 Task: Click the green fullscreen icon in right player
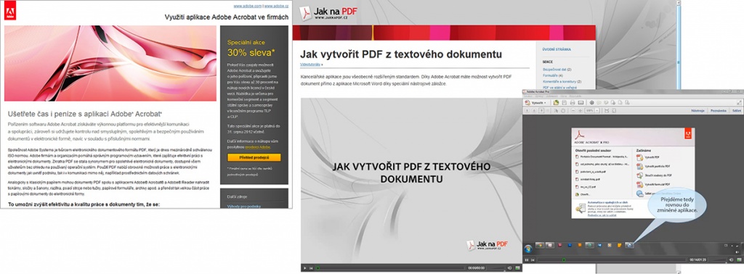click(739, 260)
